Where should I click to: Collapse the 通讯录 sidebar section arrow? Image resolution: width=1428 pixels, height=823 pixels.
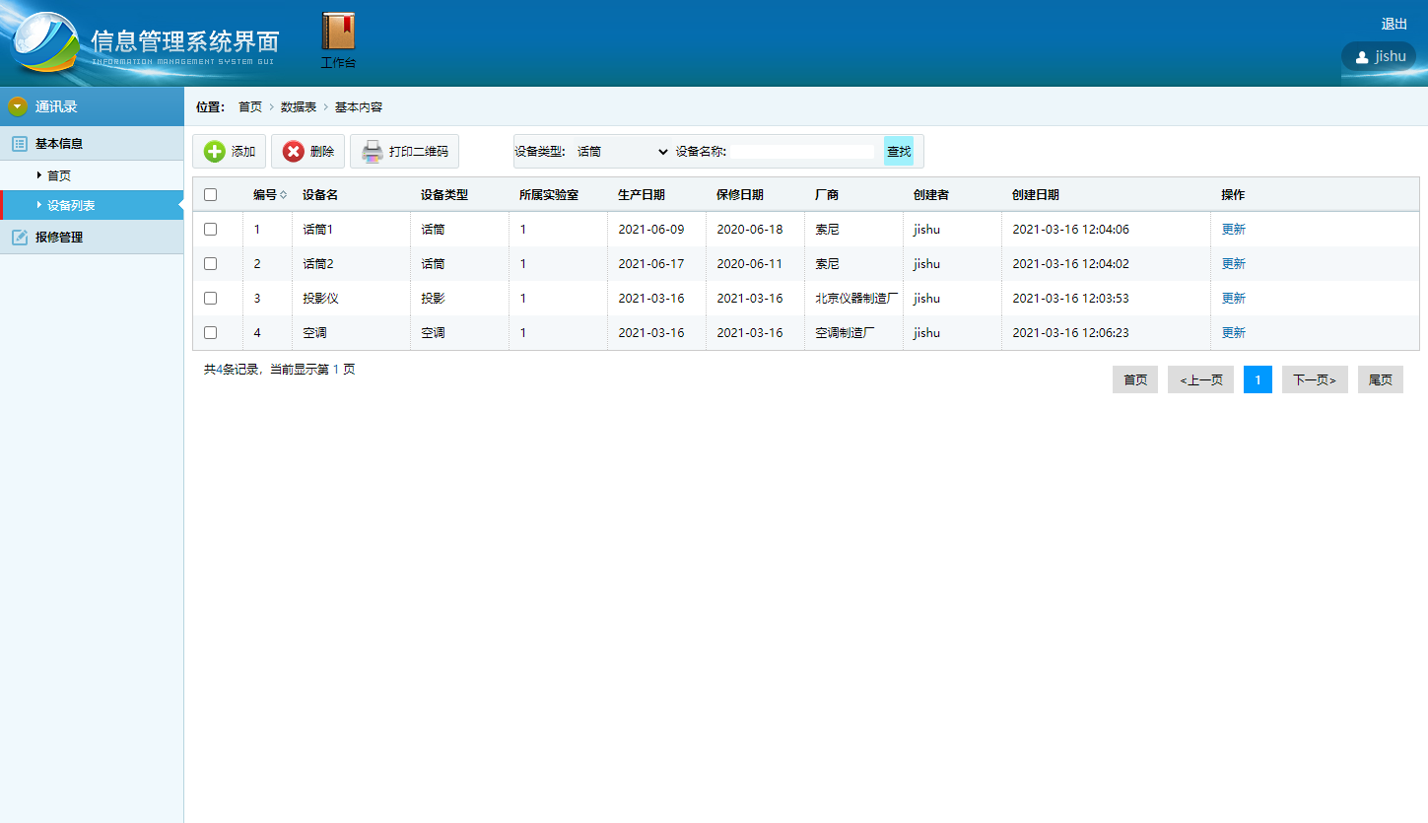pyautogui.click(x=17, y=106)
